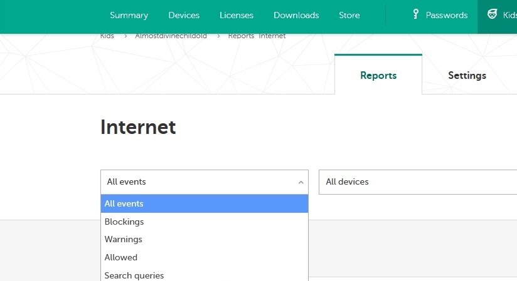Switch to the Settings tab
Screen dimensions: 517x281
click(x=467, y=75)
